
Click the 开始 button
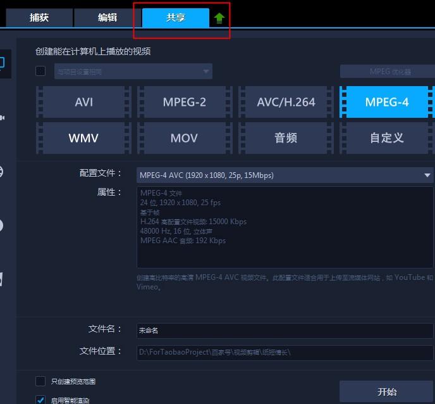click(x=387, y=392)
